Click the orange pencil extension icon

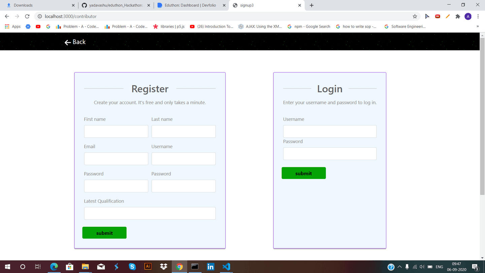point(448,16)
